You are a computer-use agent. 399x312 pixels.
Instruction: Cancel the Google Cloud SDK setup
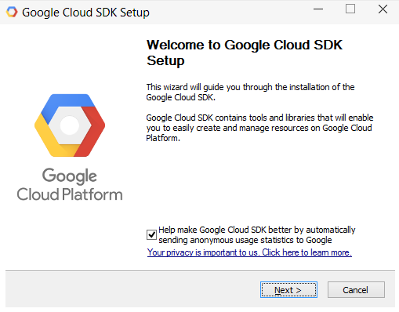[356, 289]
